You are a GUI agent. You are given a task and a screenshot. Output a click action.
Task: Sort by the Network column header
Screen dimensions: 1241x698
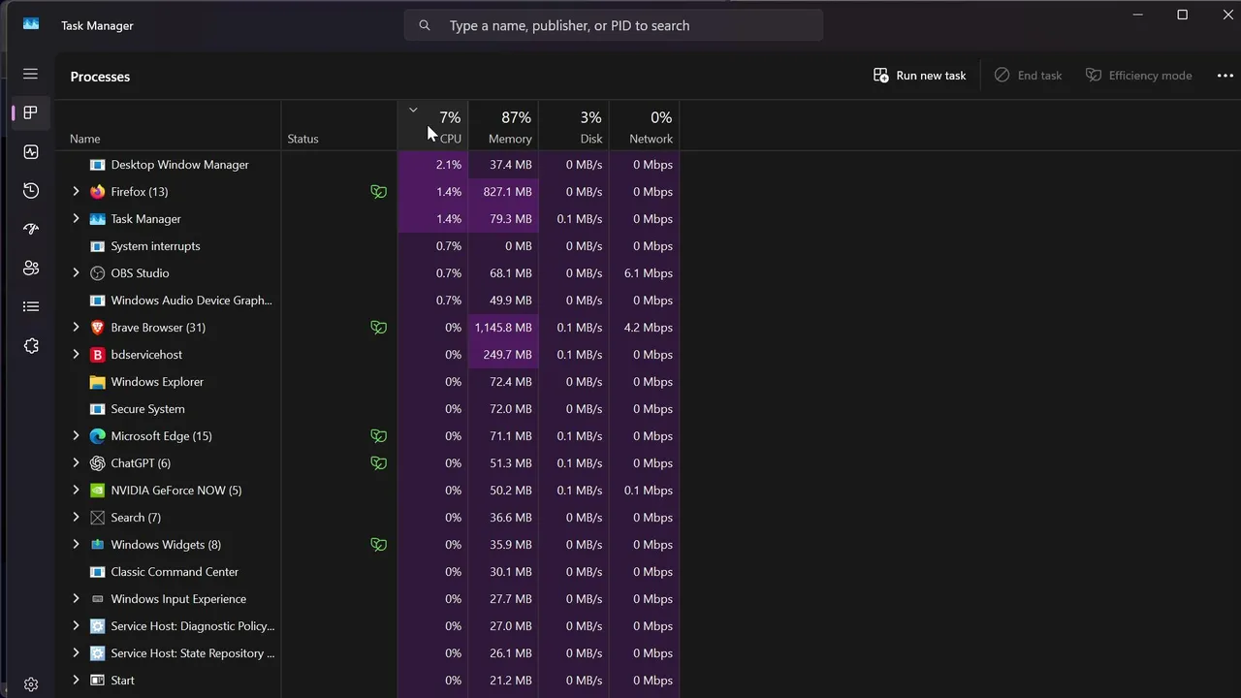[x=645, y=125]
